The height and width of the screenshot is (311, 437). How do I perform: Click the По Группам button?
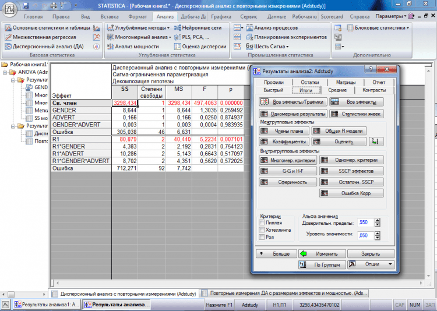point(322,264)
